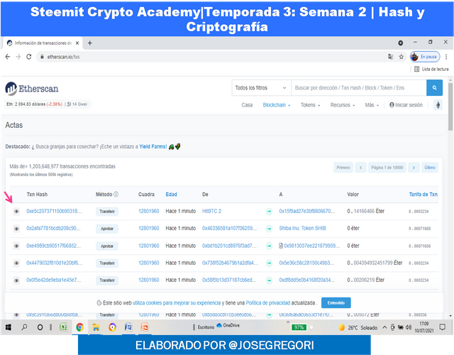Click the browser forward arrow
The image size is (454, 355).
[18, 57]
